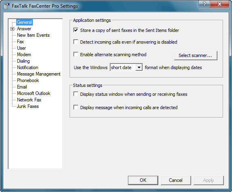232x192 pixels.
Task: Click the Help question mark button
Action: [204, 4]
